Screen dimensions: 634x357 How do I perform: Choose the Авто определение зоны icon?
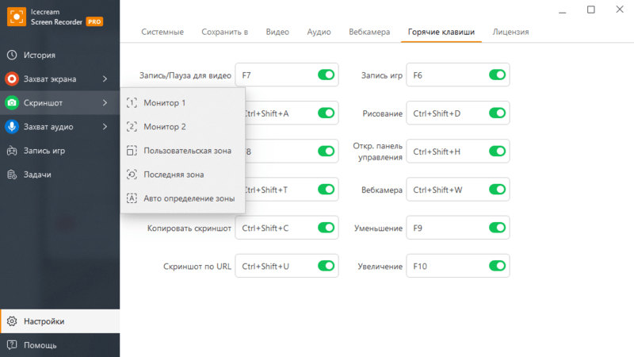[132, 198]
